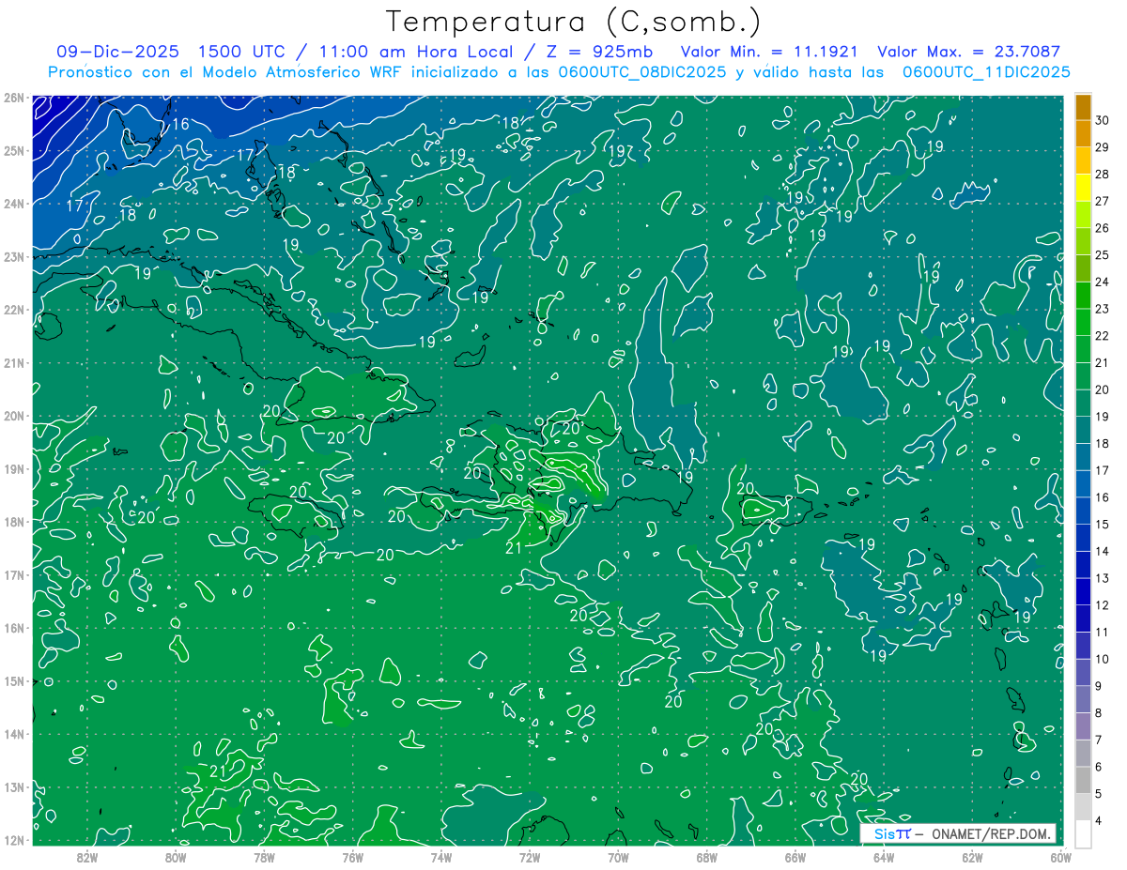The width and height of the screenshot is (1127, 870).
Task: Click the 12N latitude axis label
Action: tap(14, 840)
